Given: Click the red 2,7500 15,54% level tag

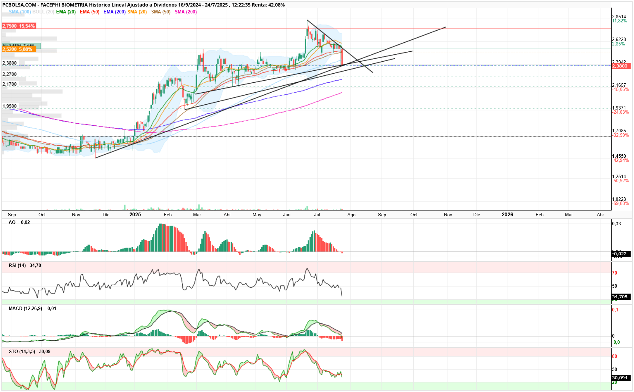Looking at the screenshot, I should (19, 26).
